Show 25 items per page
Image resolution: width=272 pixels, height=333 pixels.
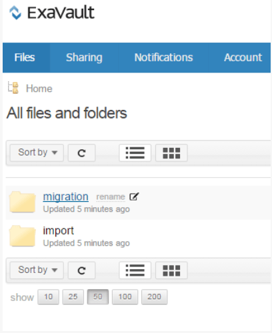pyautogui.click(x=73, y=297)
